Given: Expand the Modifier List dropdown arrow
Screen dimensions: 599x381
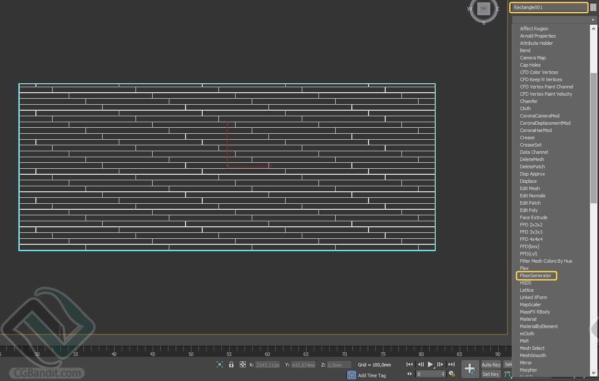Looking at the screenshot, I should tap(593, 20).
